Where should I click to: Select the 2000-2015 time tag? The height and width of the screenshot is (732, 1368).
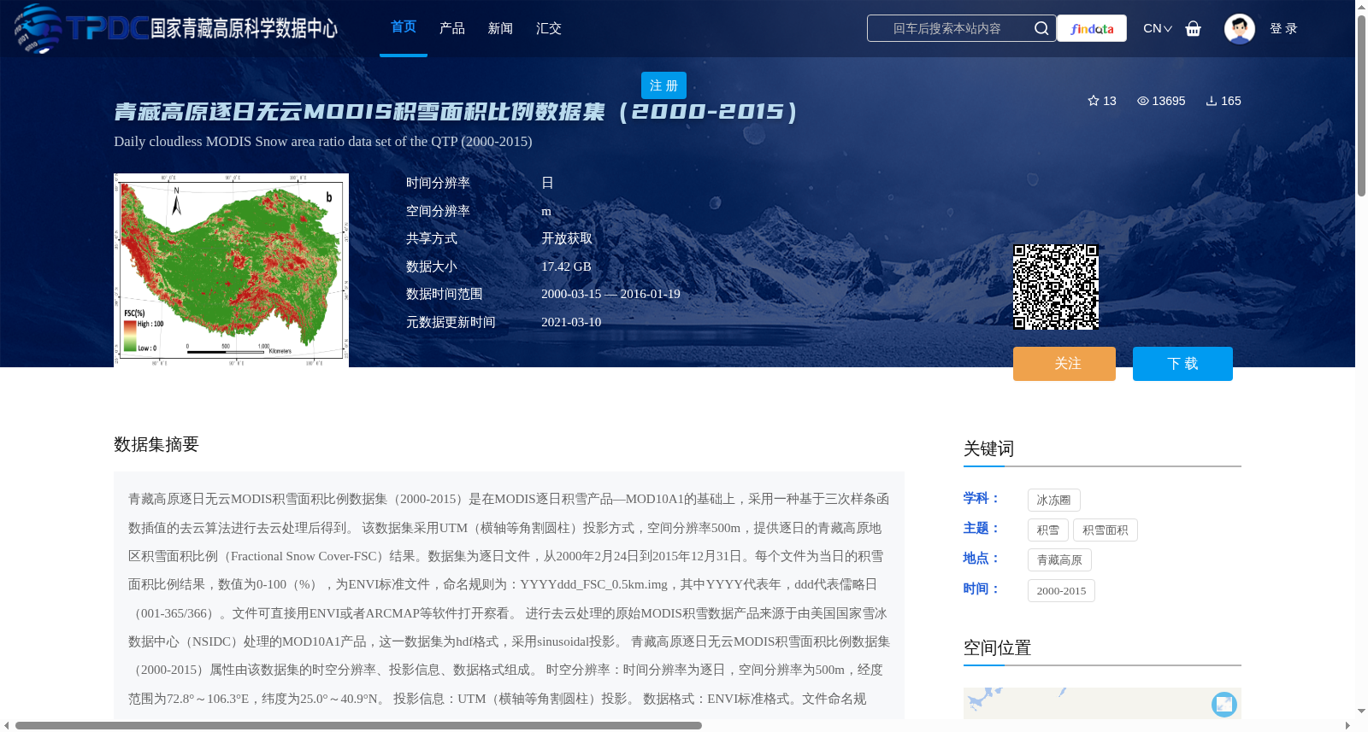click(x=1061, y=591)
